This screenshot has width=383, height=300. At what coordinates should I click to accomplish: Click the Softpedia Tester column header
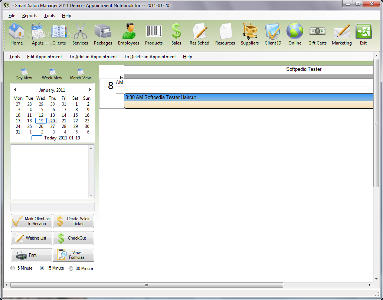(304, 69)
